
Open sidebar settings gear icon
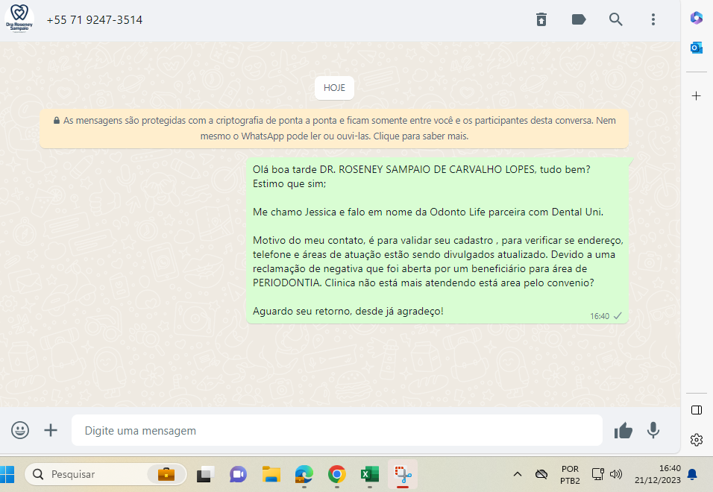pyautogui.click(x=696, y=439)
